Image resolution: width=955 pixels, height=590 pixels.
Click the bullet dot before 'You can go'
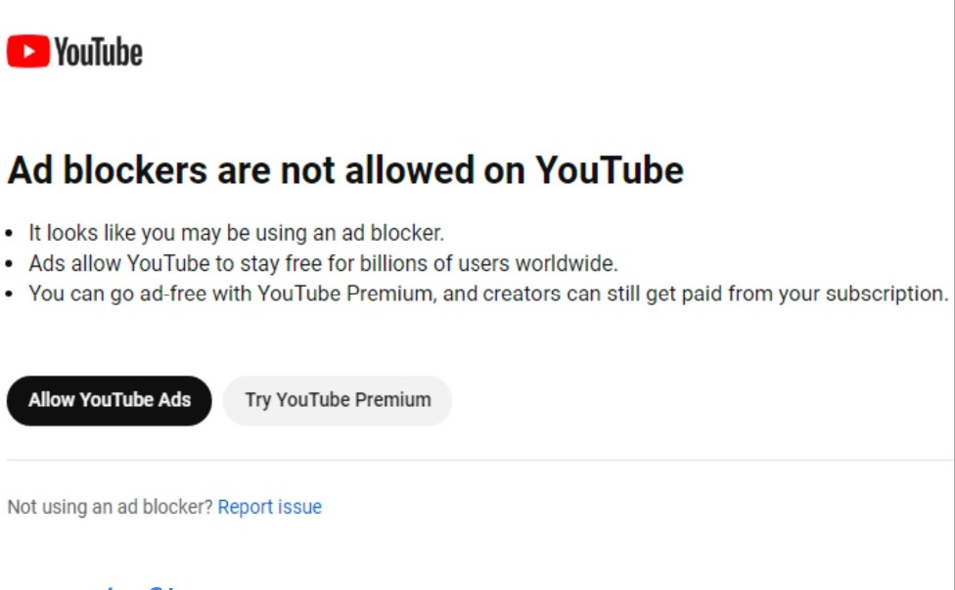(x=9, y=295)
